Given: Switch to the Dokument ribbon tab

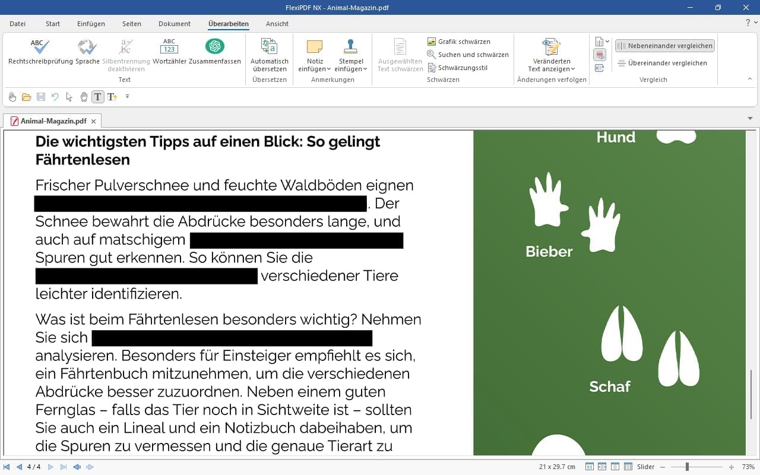Looking at the screenshot, I should tap(175, 24).
